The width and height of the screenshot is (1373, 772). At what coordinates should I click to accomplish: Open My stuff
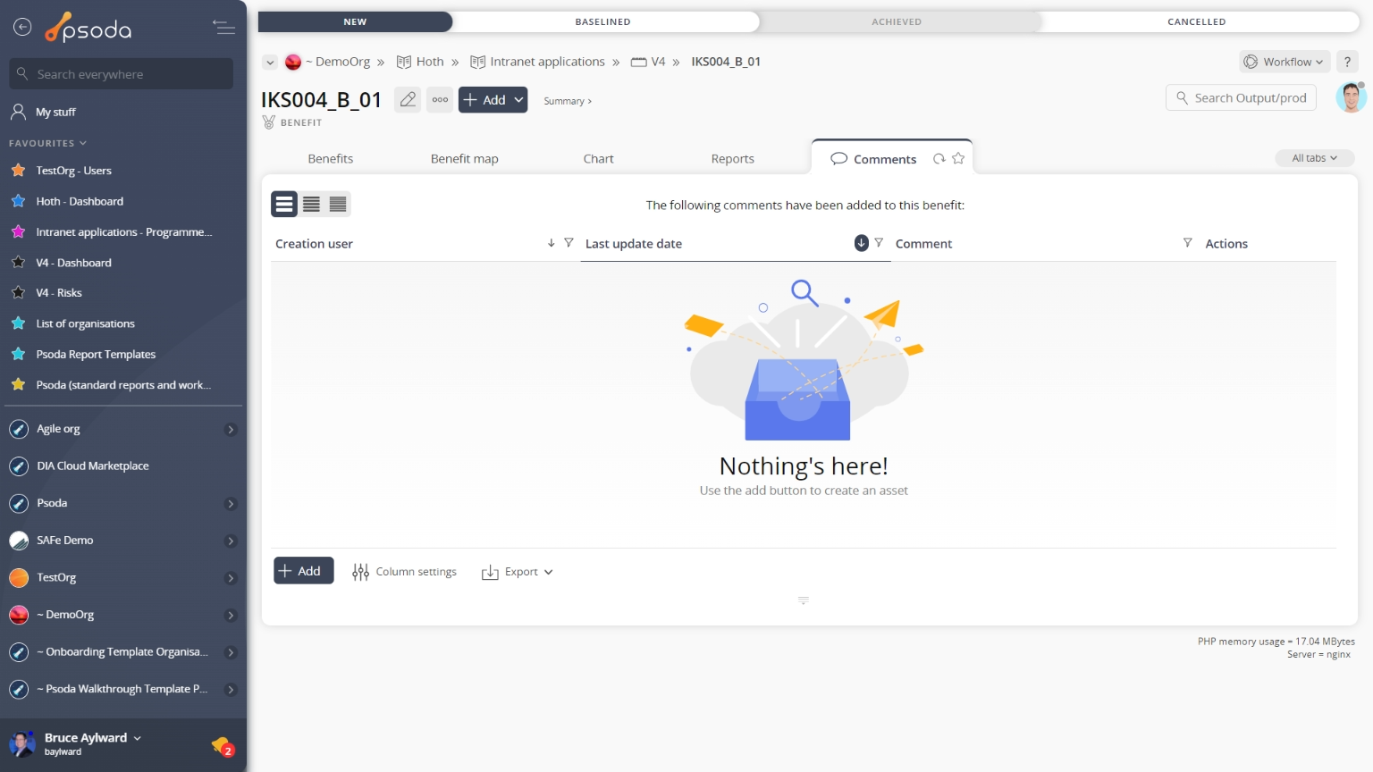pos(55,112)
